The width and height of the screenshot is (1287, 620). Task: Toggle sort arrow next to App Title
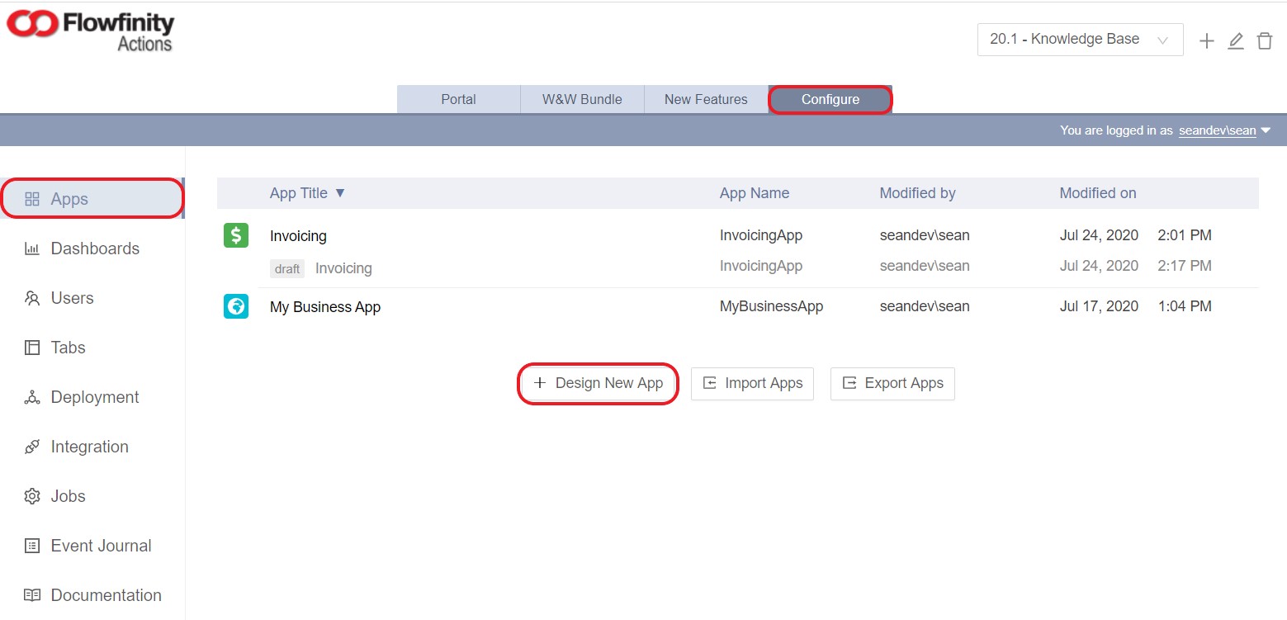click(339, 193)
